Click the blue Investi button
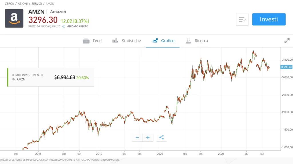Viewport: 293px width, 164px height. click(x=269, y=19)
